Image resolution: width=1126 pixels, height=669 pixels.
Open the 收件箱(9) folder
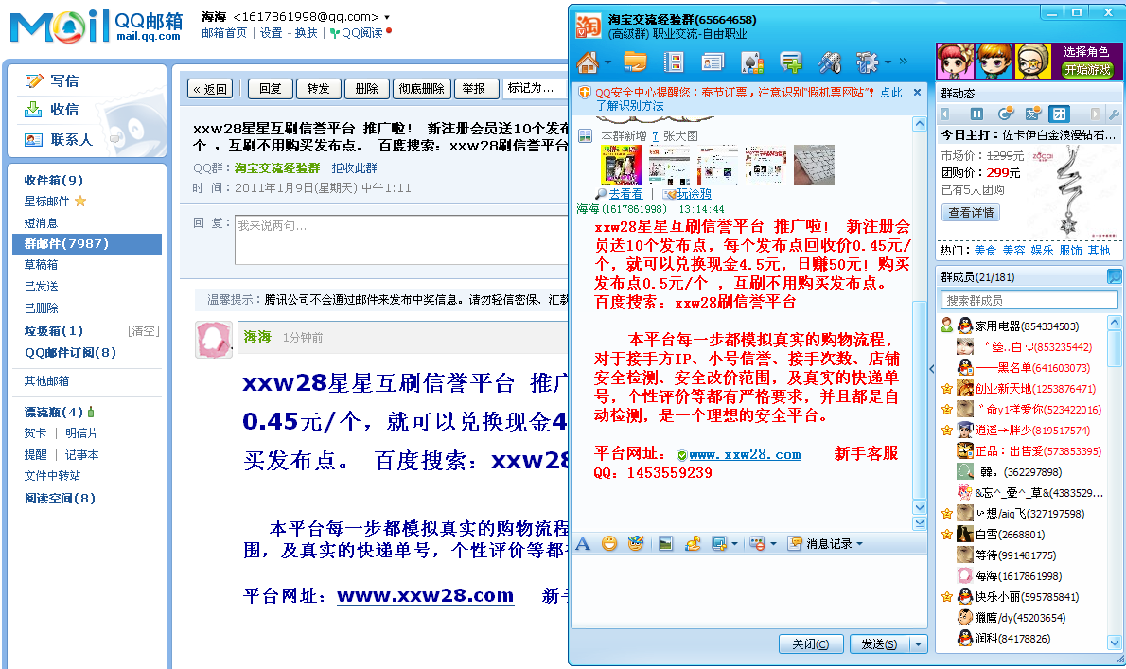54,180
